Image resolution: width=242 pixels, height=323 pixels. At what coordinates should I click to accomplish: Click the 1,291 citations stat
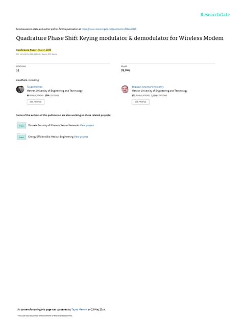(x=159, y=96)
